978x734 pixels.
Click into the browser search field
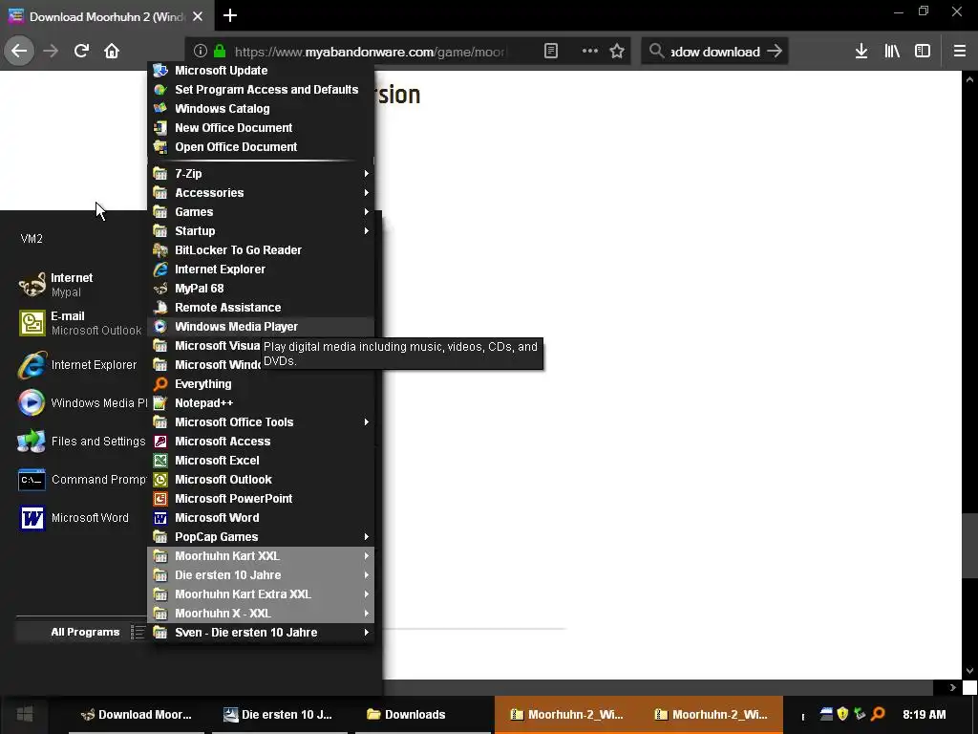(x=714, y=52)
